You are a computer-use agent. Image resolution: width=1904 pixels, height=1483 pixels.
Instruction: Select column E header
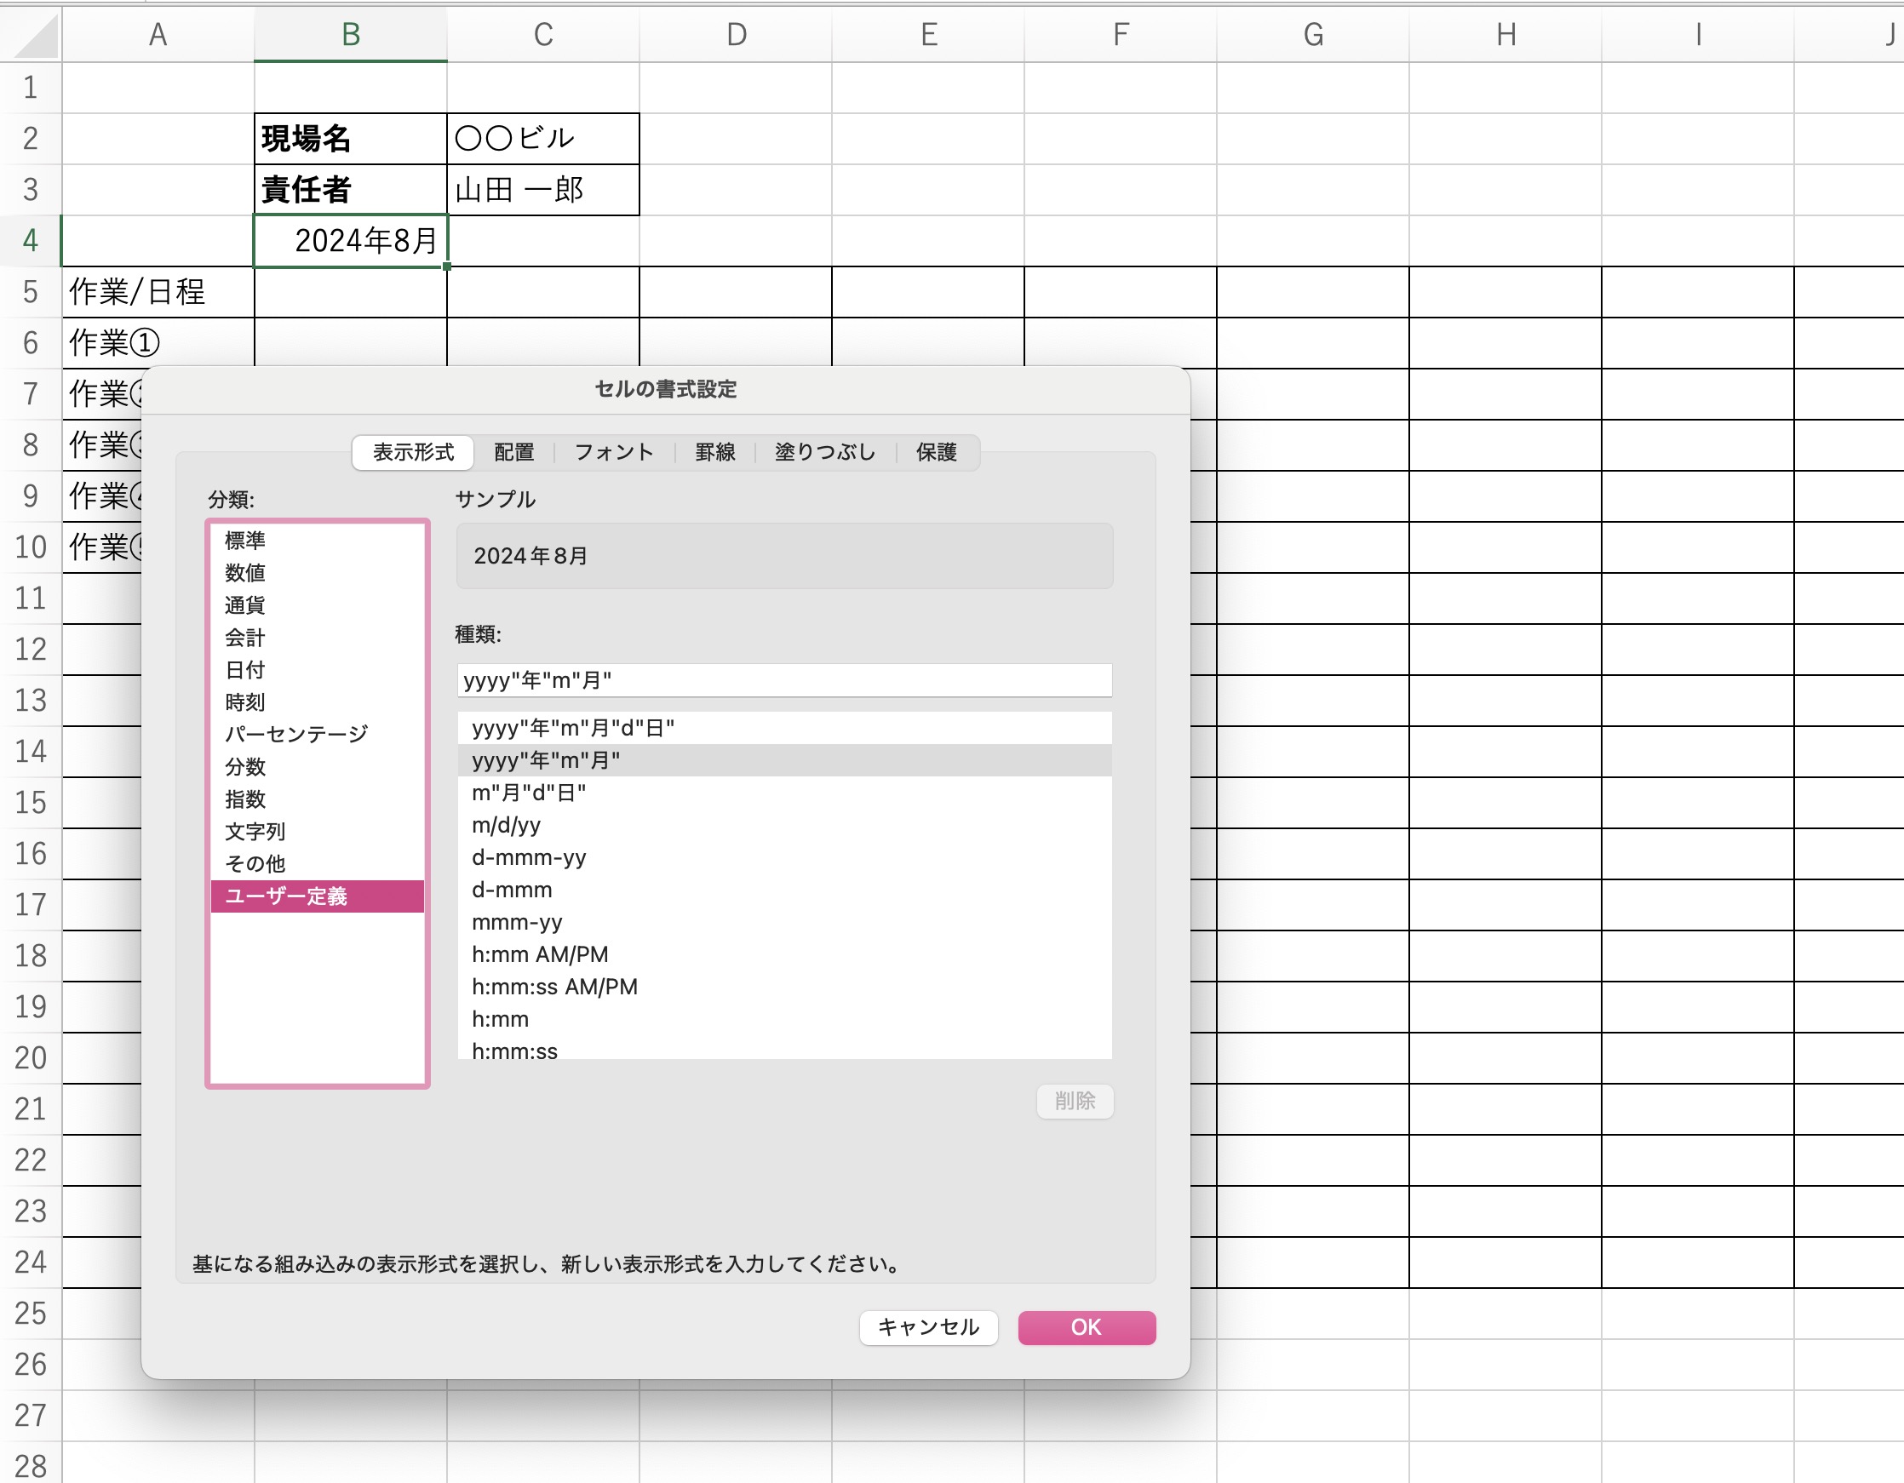(x=928, y=35)
